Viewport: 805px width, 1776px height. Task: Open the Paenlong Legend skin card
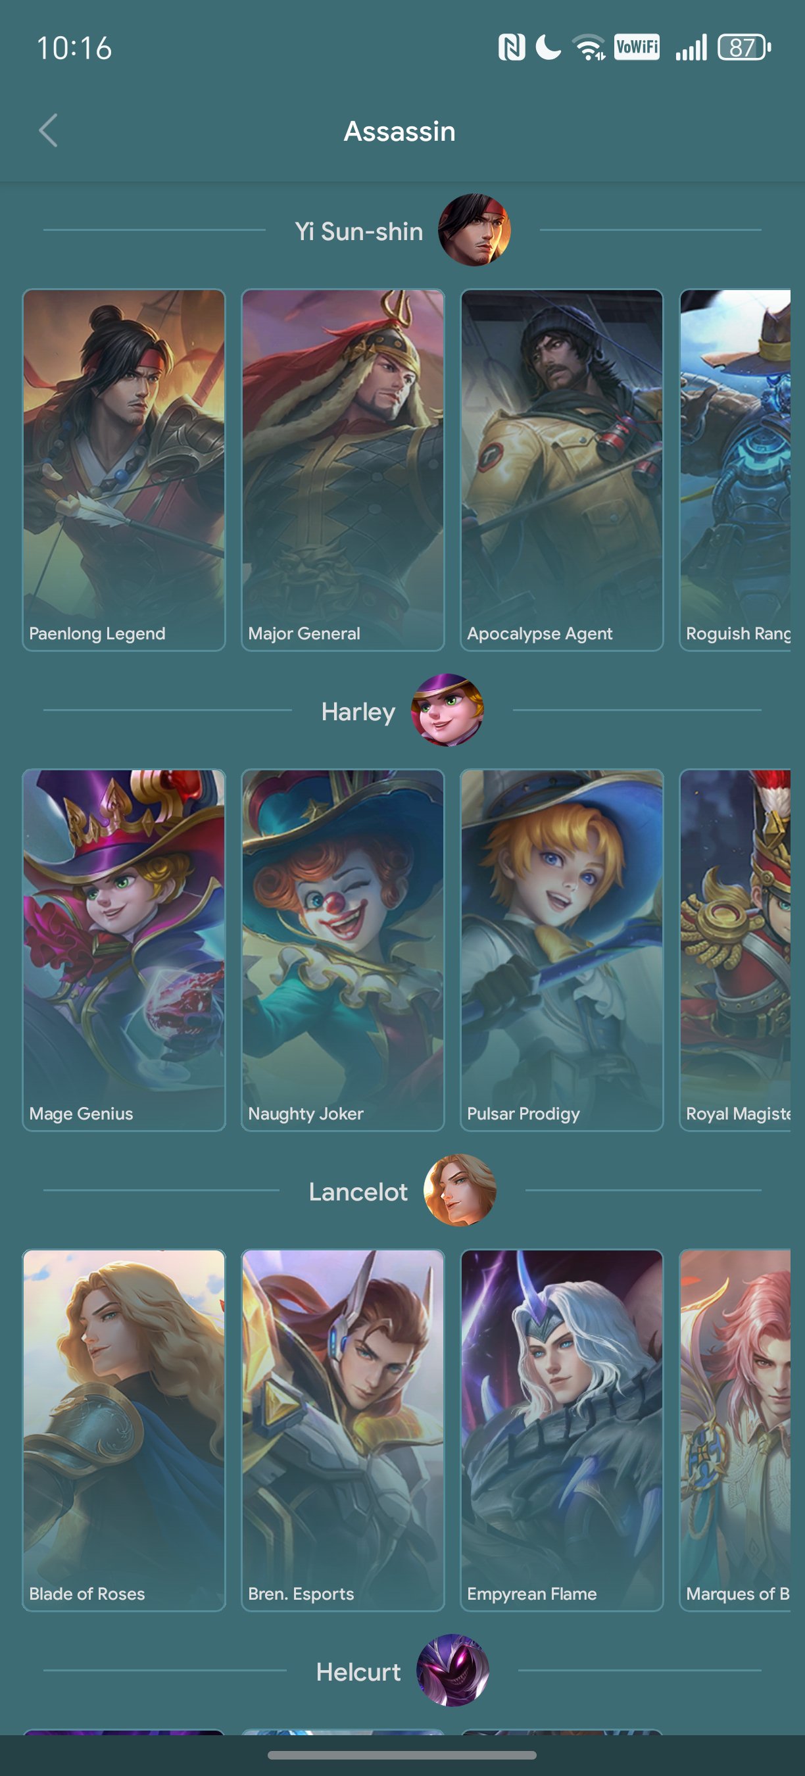pyautogui.click(x=124, y=470)
